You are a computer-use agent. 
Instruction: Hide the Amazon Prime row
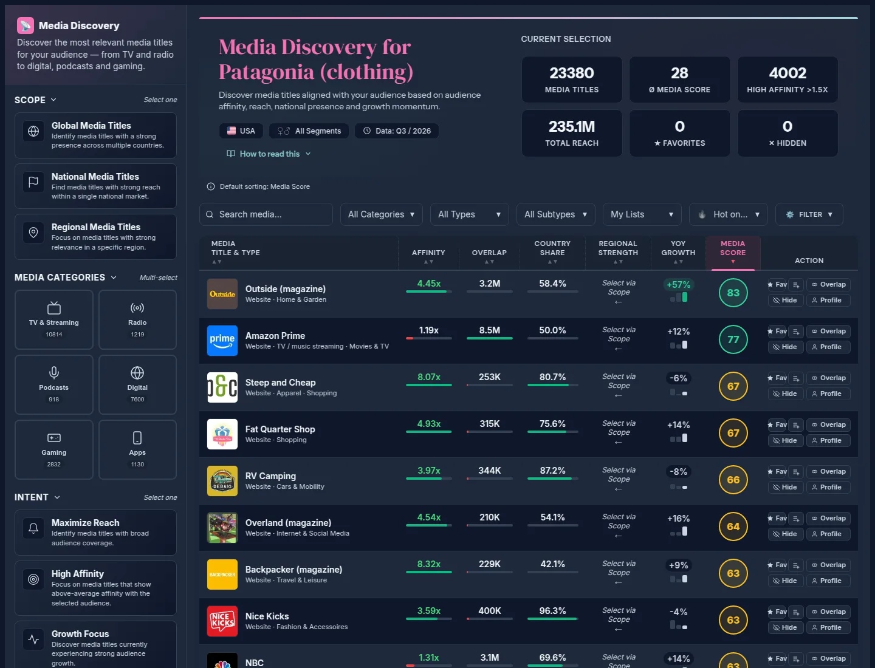pyautogui.click(x=785, y=347)
